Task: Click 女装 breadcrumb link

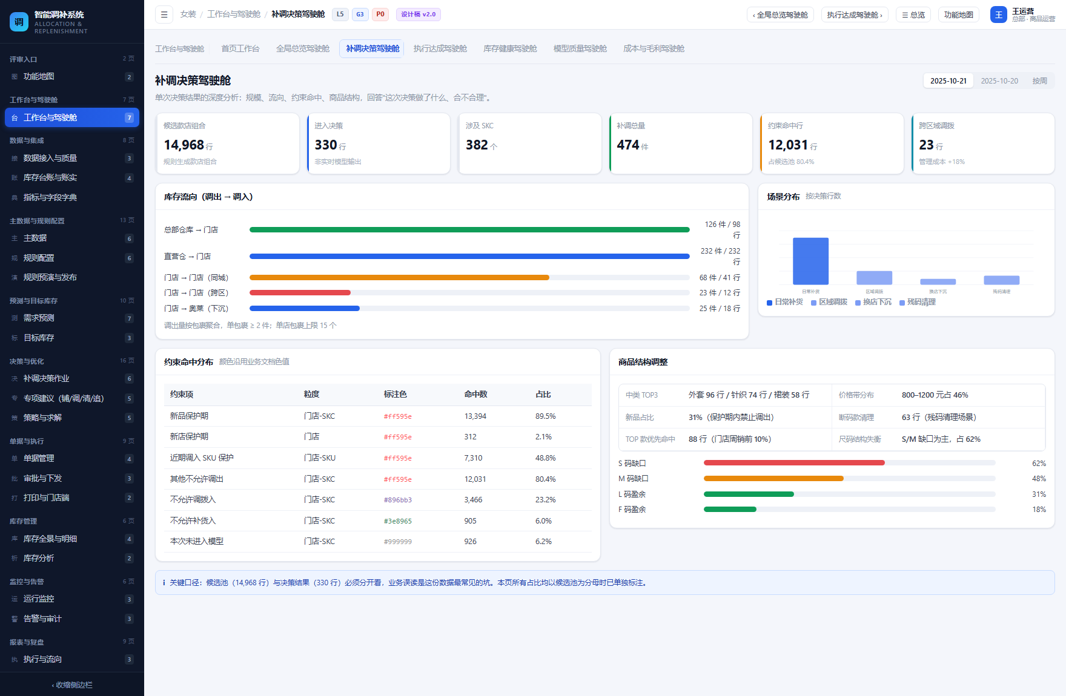Action: pos(188,14)
